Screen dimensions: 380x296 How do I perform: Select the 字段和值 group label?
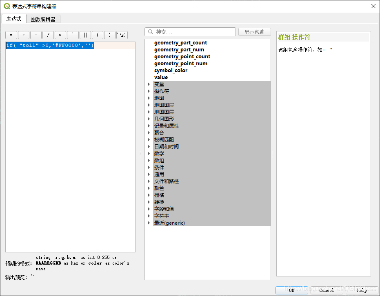[164, 209]
